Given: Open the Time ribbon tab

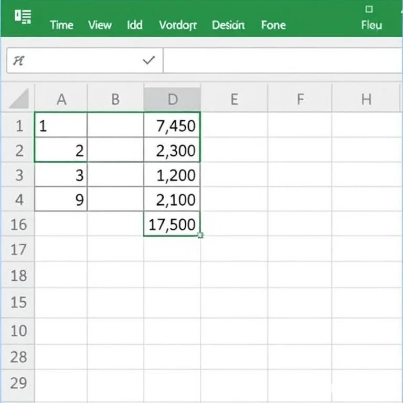Looking at the screenshot, I should (61, 25).
